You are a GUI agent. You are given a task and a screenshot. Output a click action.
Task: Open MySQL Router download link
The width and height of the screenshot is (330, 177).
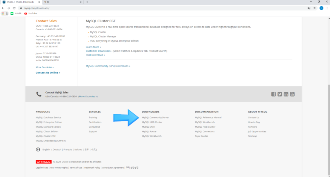pyautogui.click(x=149, y=131)
